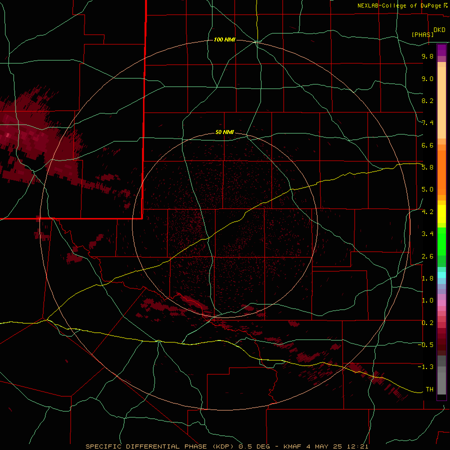450x450 pixels.
Task: Click the DKD unit label above the scale
Action: point(439,30)
